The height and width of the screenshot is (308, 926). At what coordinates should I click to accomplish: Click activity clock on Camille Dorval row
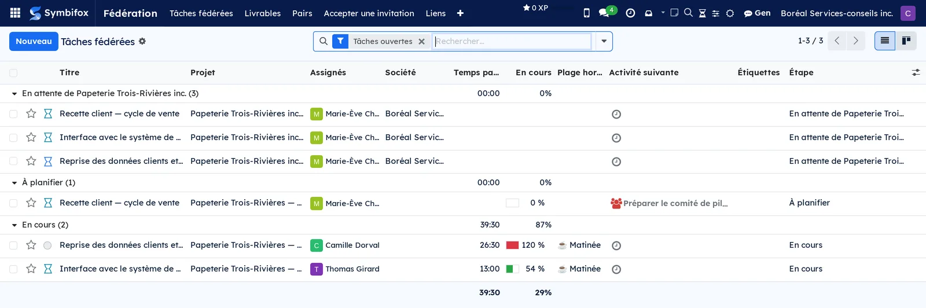pos(616,245)
